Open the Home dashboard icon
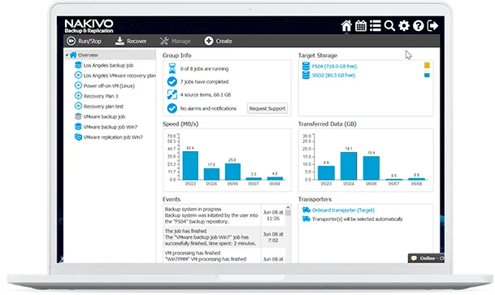Screen dimensions: 495x295 346,25
